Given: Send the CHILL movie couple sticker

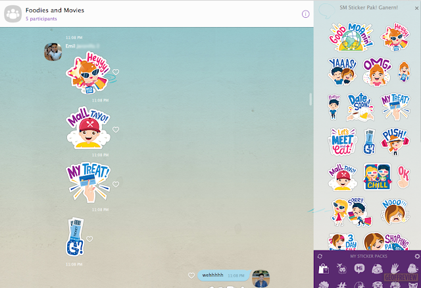Looking at the screenshot, I should coord(377,177).
